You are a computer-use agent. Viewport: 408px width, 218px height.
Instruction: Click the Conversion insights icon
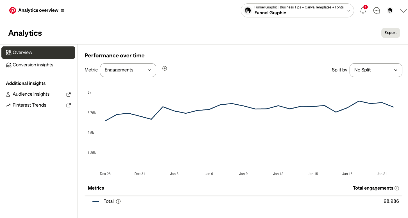[8, 65]
